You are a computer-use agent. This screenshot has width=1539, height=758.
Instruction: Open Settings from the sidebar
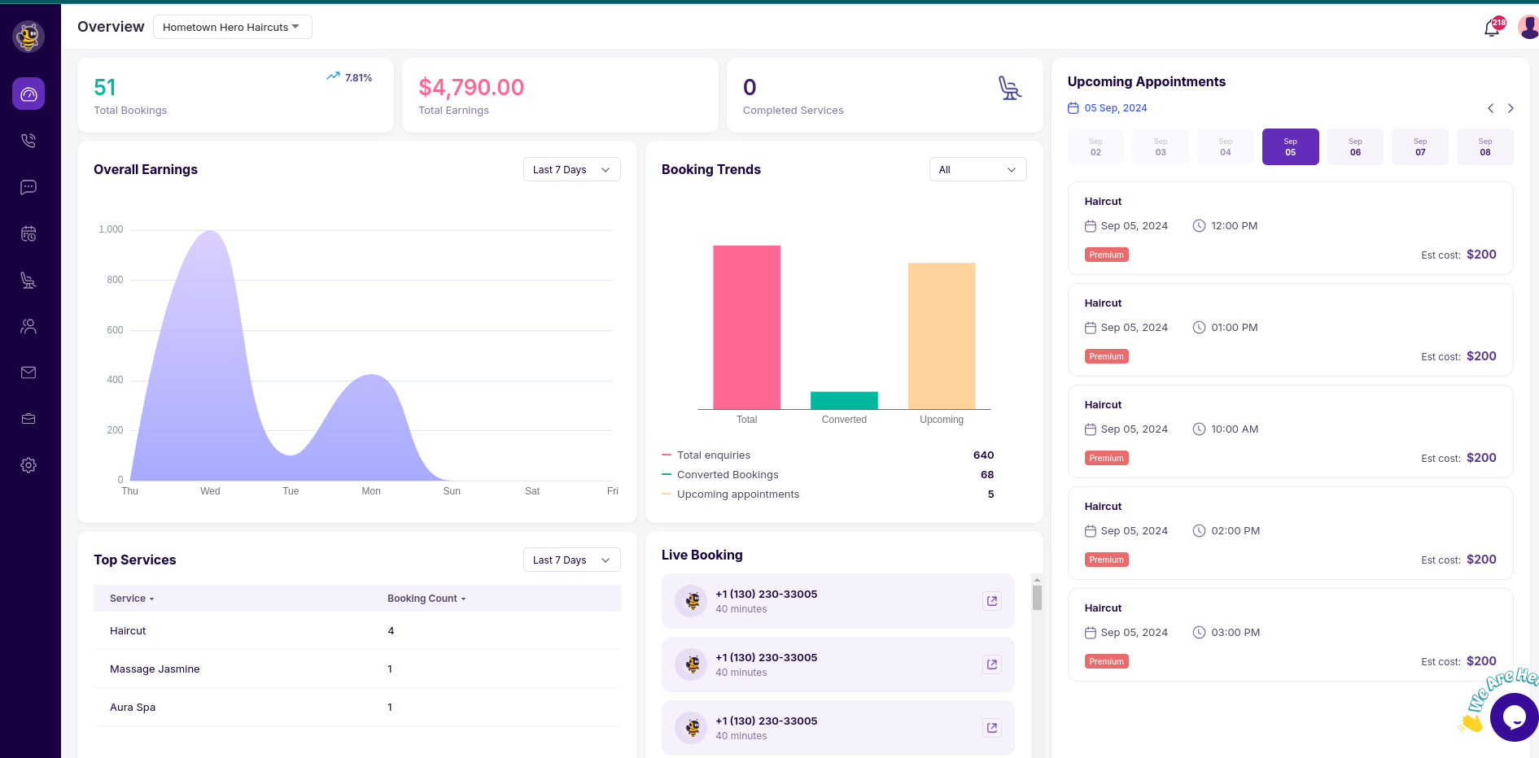[x=28, y=464]
